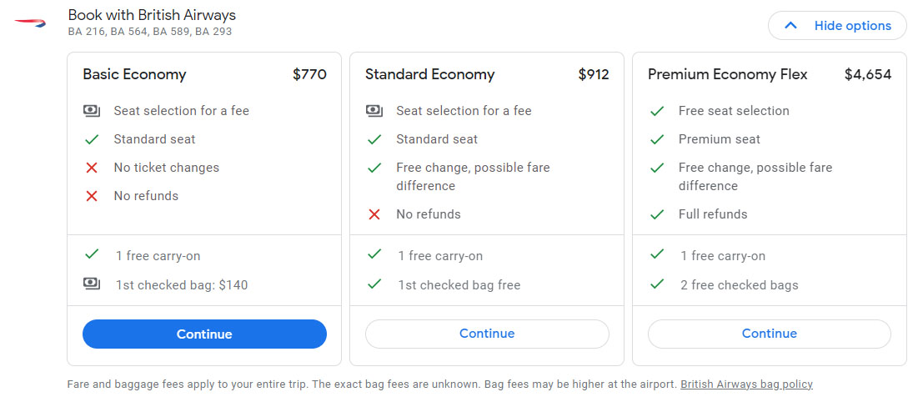Collapse fares with Hide options button
This screenshot has height=402, width=923.
click(x=837, y=26)
